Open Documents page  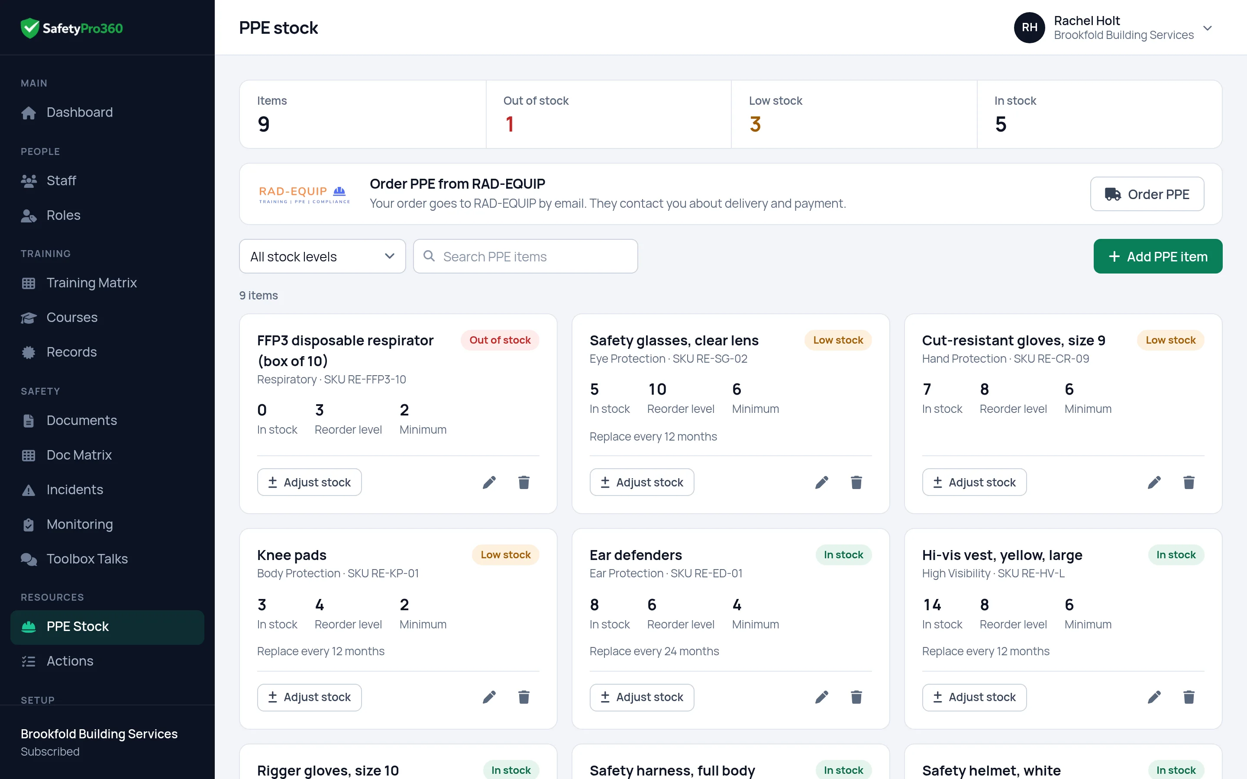pos(107,420)
